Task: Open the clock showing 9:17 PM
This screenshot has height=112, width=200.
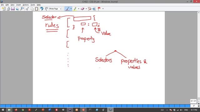Action: [194, 110]
